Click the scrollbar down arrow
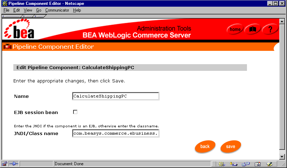This screenshot has width=287, height=168. [x=282, y=157]
